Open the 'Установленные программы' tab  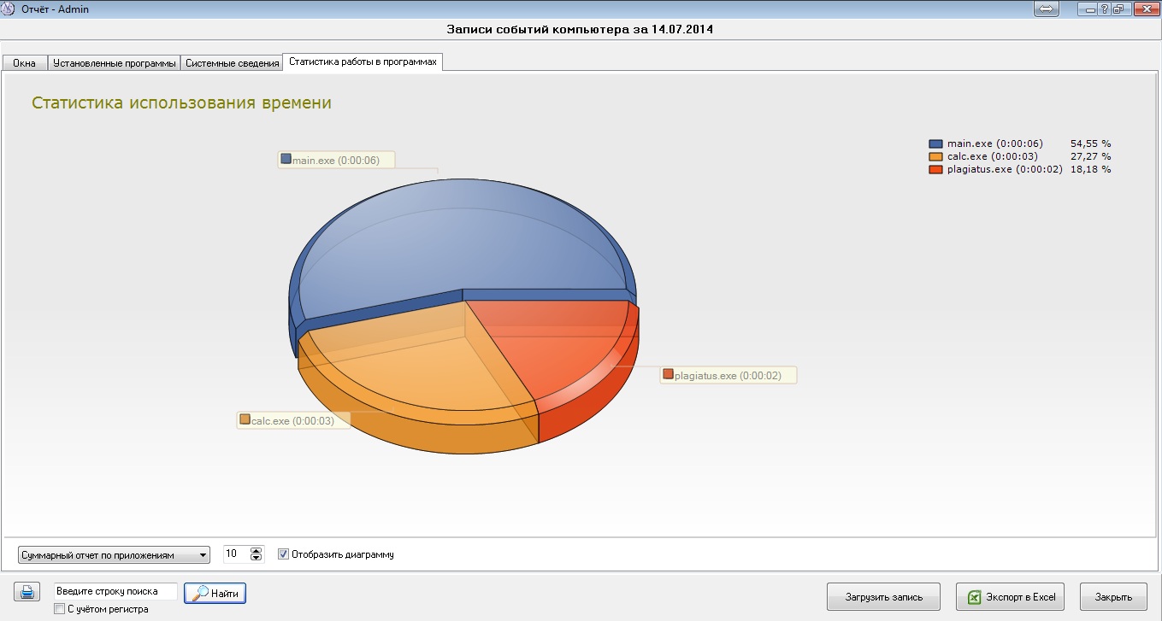(x=115, y=63)
